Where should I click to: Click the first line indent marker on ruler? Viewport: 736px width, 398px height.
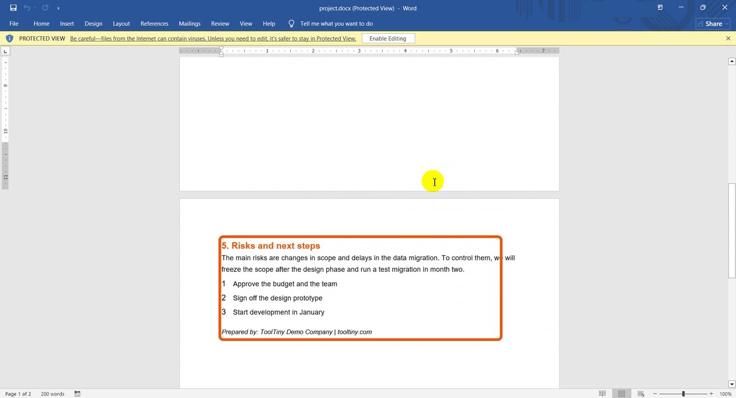[x=221, y=48]
